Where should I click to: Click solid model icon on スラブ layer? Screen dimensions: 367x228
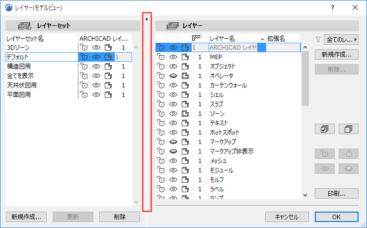pos(185,104)
